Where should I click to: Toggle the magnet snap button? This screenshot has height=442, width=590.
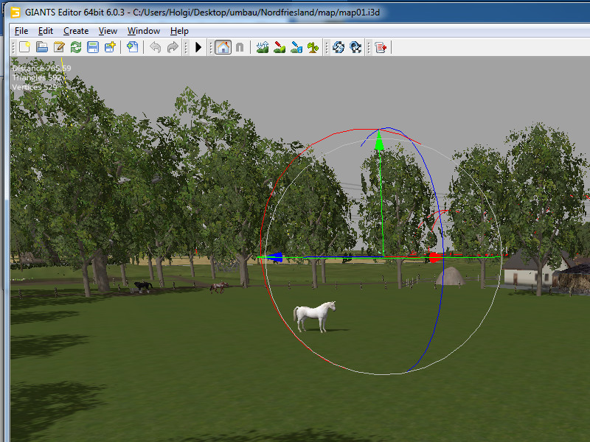(240, 47)
